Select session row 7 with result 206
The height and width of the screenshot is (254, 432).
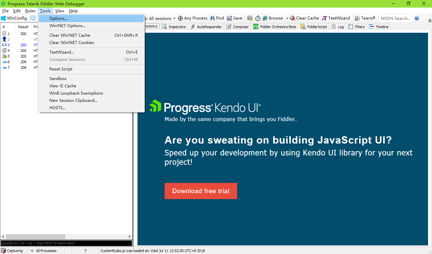point(19,67)
